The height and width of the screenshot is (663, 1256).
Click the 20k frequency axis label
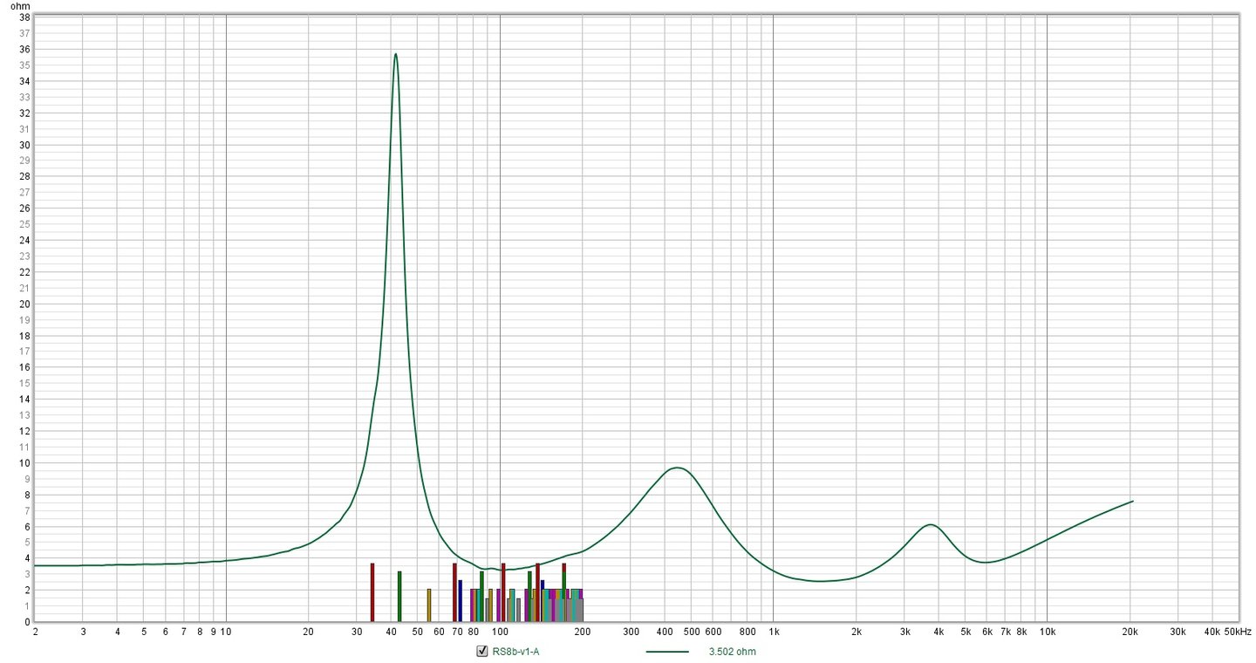[1130, 631]
